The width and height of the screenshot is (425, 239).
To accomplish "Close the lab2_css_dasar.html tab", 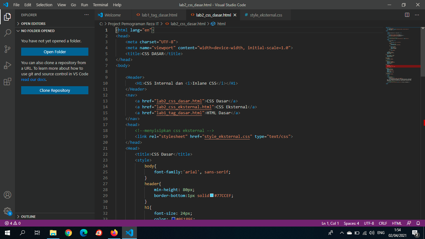I will point(235,15).
